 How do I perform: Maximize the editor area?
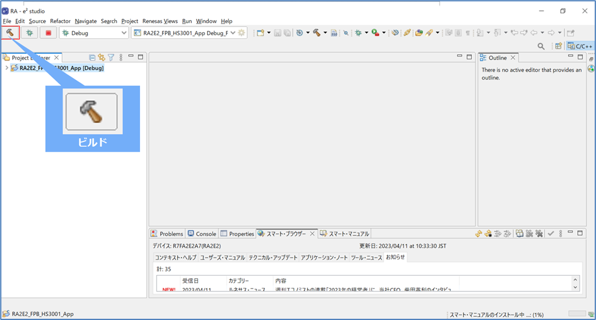tap(469, 57)
